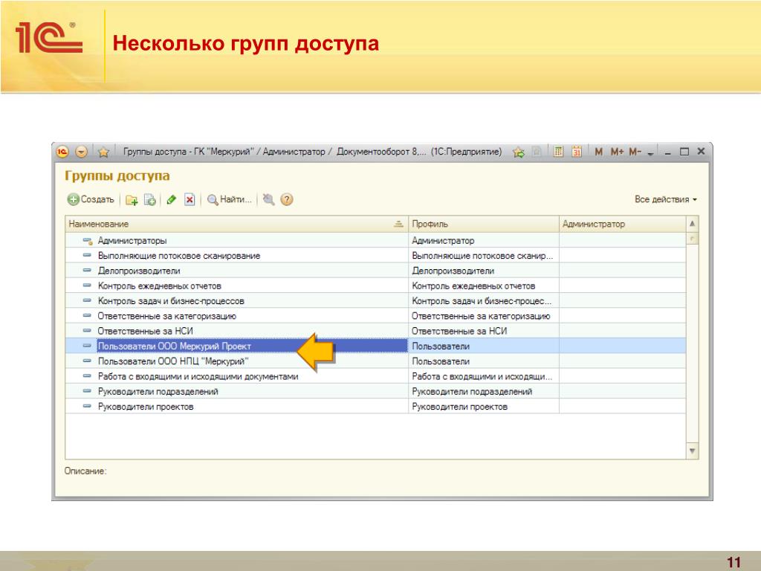Screen dimensions: 761x571
Task: Click the list item icon beside Руководители проектов
Action: pyautogui.click(x=88, y=406)
